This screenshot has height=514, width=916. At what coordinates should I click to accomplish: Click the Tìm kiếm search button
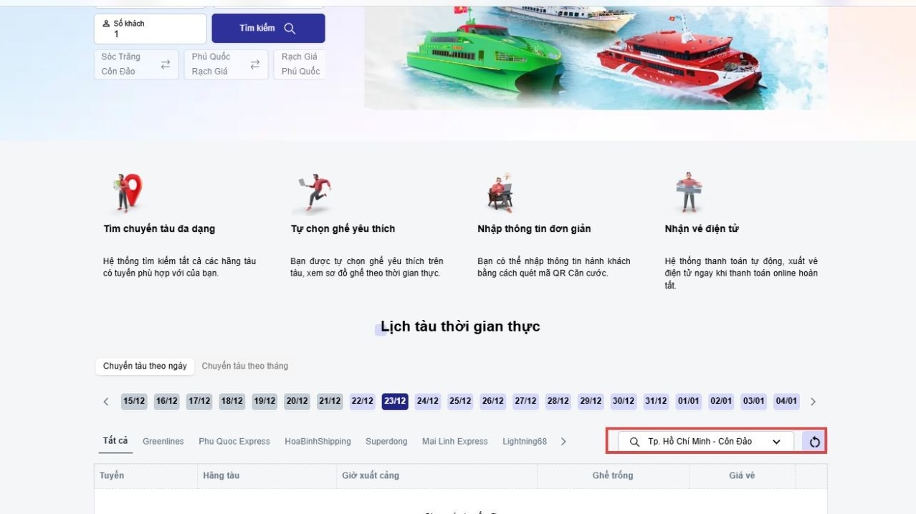click(268, 29)
